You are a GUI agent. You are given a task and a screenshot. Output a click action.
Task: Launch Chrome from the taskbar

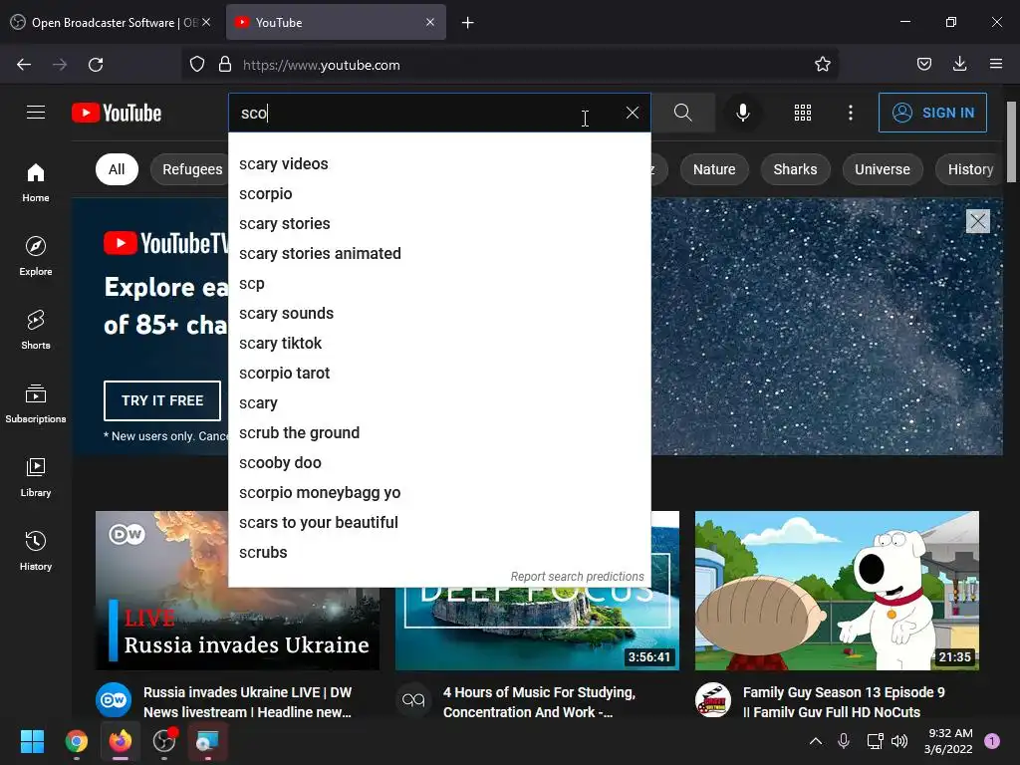point(76,741)
